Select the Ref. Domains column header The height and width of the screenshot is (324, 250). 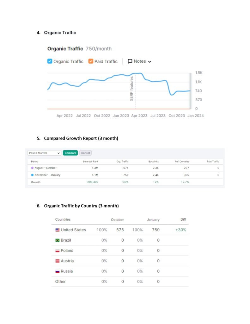tap(182, 162)
